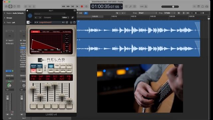Screen dimensions: 213x120
Task: Open the Library button in Logic toolbar
Action: [6, 6]
